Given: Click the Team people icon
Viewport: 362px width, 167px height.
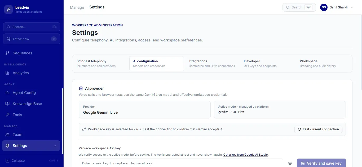Looking at the screenshot, I should click(x=7, y=135).
